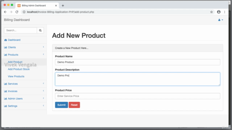Close the Billing Admin Dashboard tab
232x130 pixels.
56,6
